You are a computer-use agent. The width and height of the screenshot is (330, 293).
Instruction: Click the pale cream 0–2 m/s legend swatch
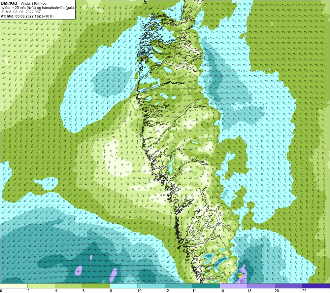pyautogui.click(x=14, y=286)
